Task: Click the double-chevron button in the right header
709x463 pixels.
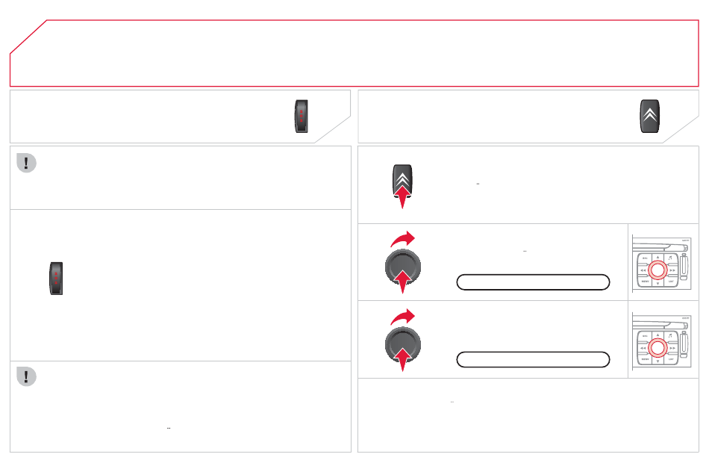Action: point(650,116)
